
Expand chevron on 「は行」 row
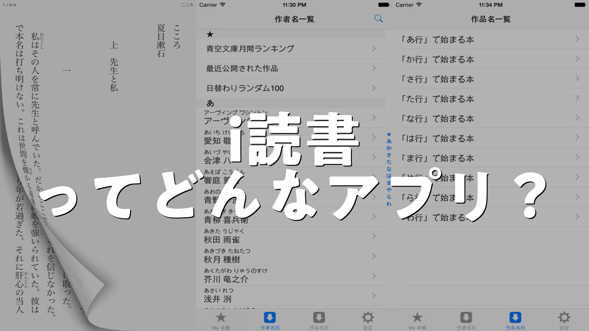(x=577, y=138)
